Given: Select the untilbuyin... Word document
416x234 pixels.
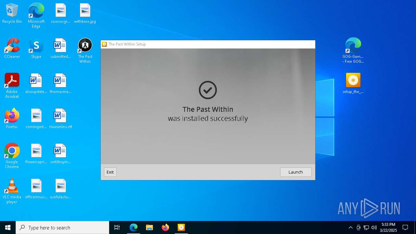Looking at the screenshot, I should tap(60, 154).
